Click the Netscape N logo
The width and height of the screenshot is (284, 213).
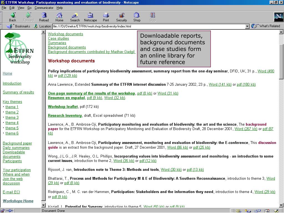tap(278, 17)
